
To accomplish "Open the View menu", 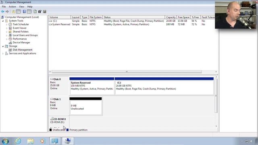I will tap(21, 7).
